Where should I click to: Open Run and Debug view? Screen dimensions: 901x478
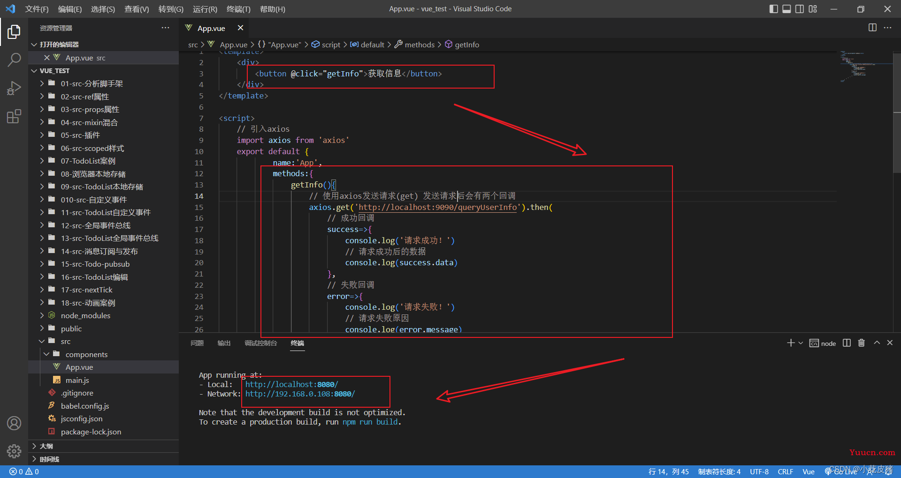(14, 88)
